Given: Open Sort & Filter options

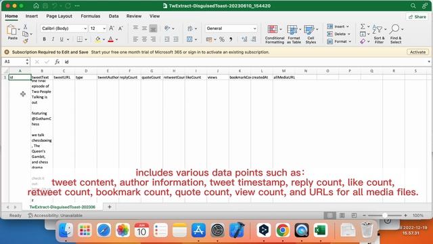Looking at the screenshot, I should (379, 34).
